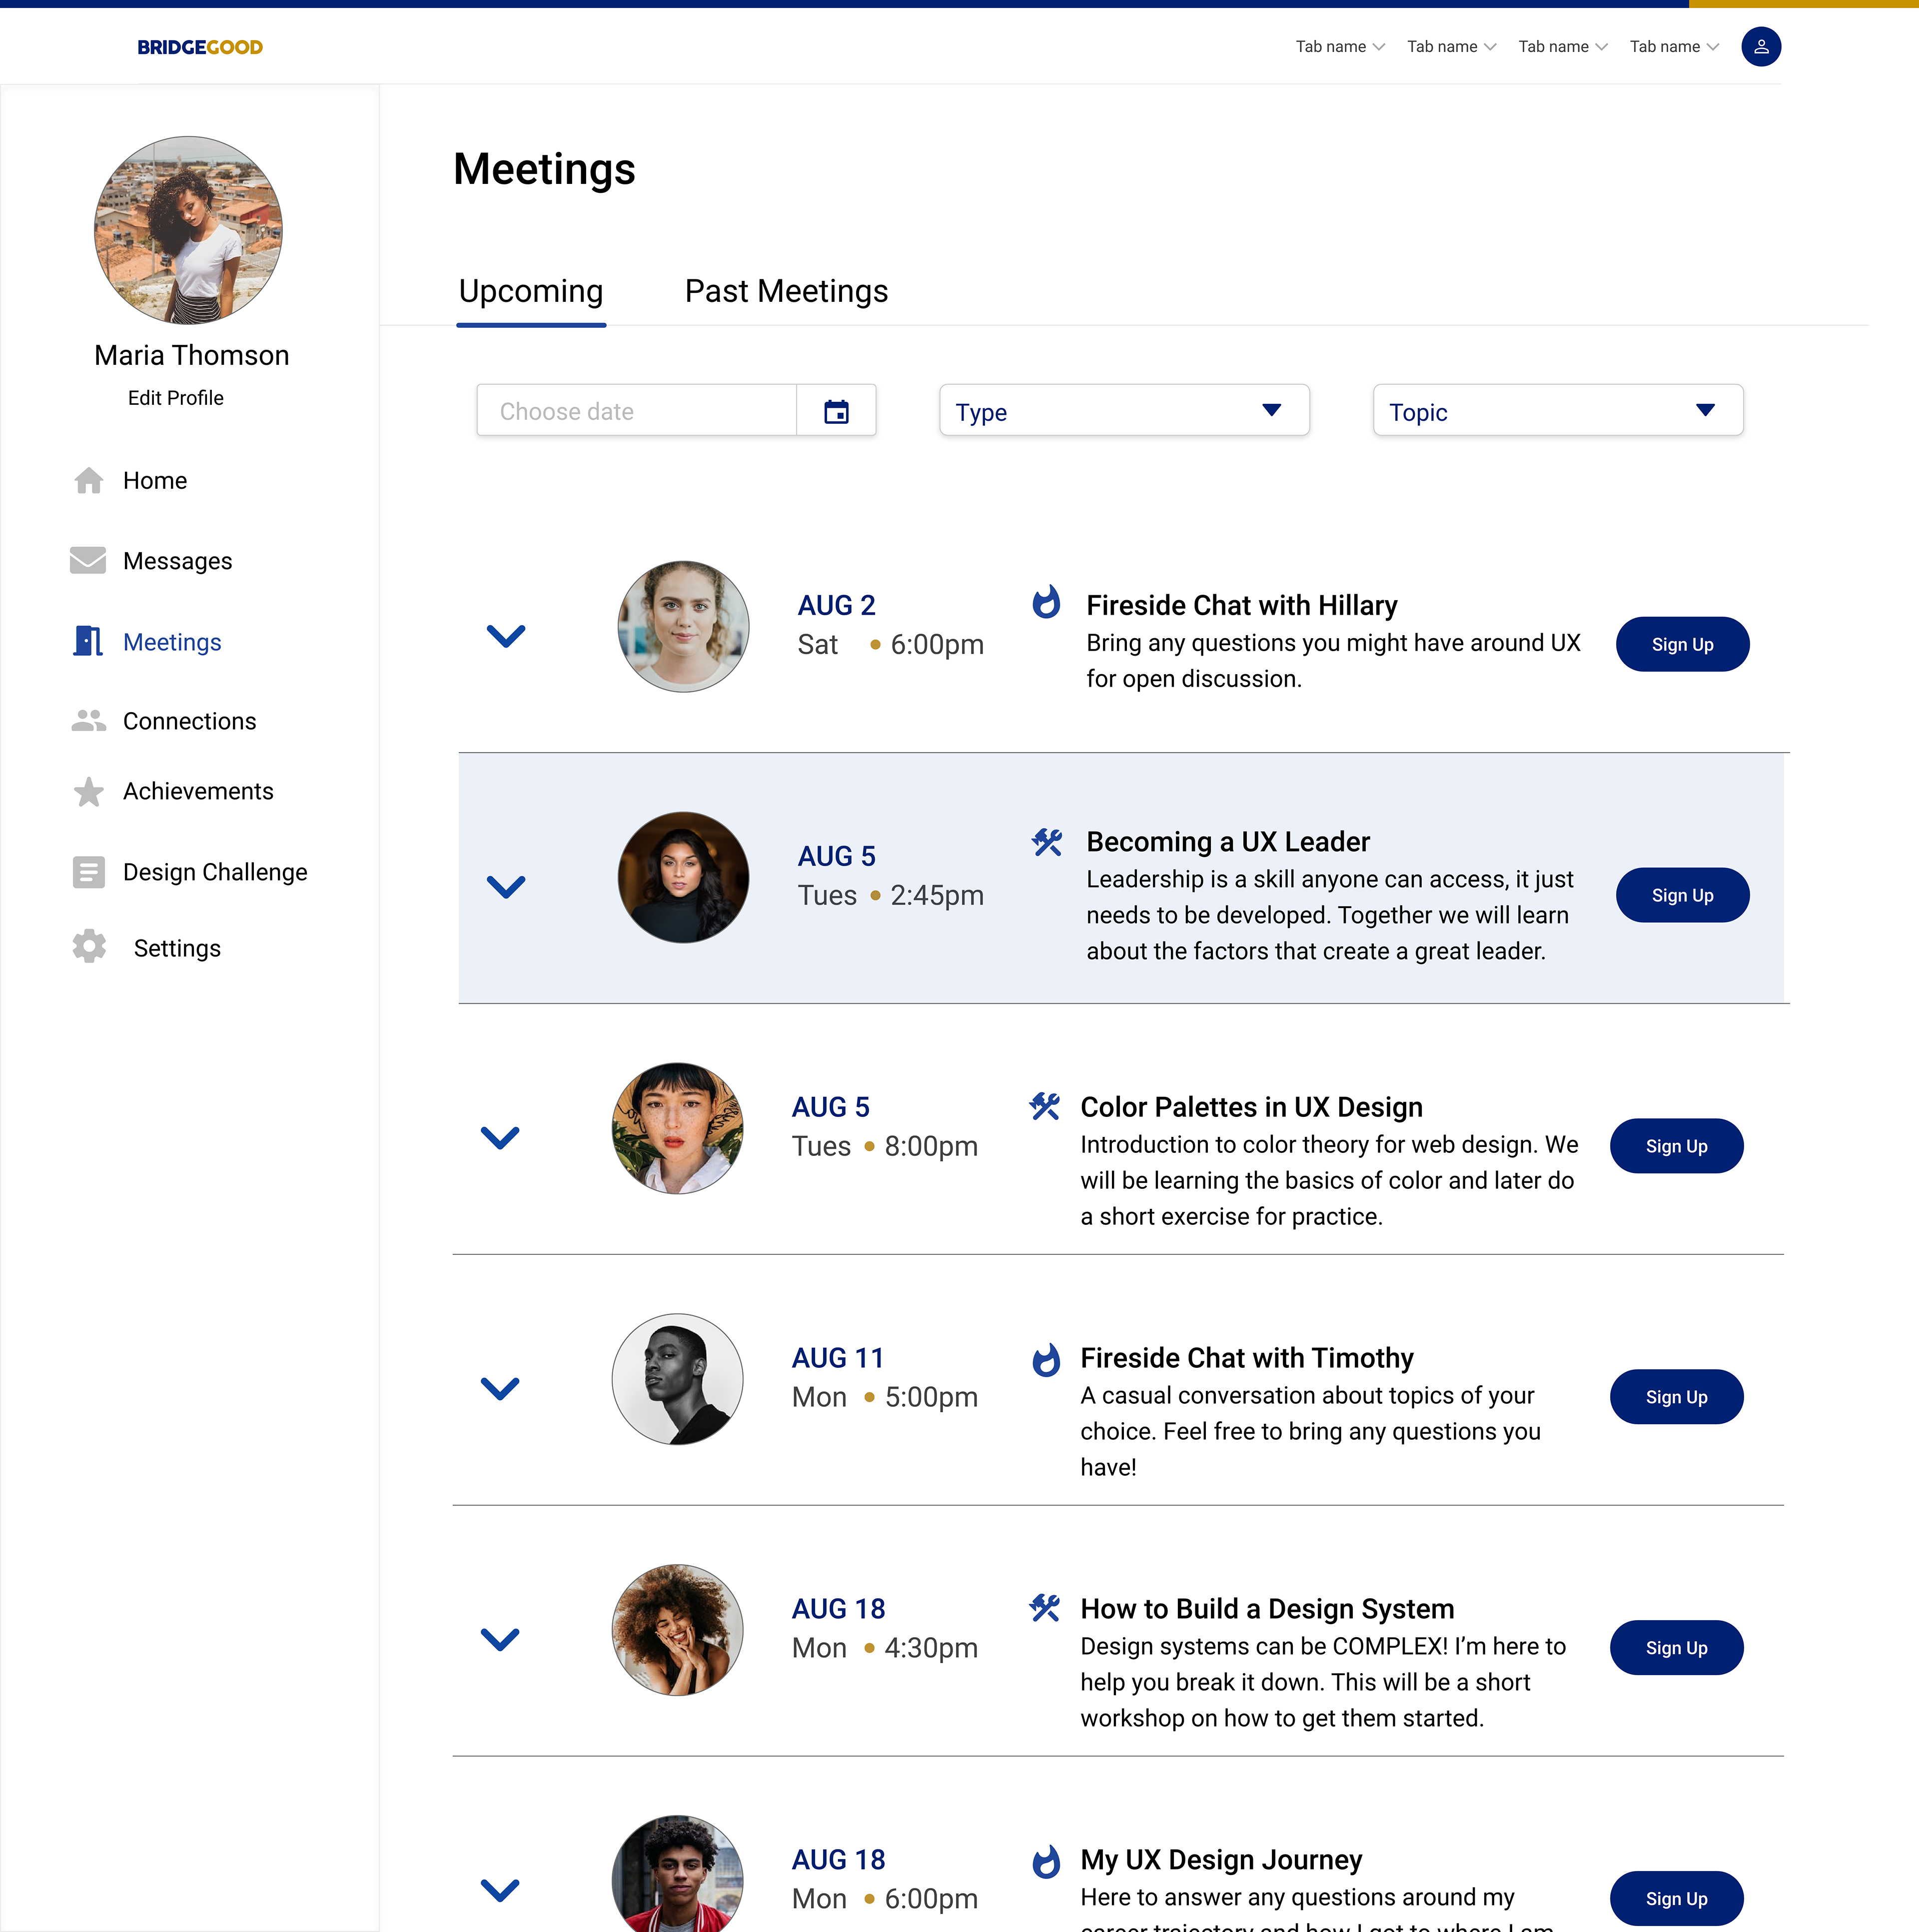Click the Design Challenge document icon
The width and height of the screenshot is (1919, 1932).
89,872
